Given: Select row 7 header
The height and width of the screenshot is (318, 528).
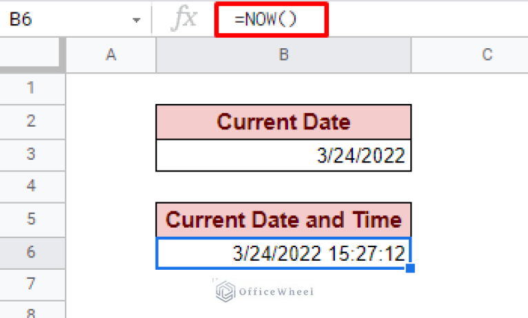Looking at the screenshot, I should pos(32,284).
